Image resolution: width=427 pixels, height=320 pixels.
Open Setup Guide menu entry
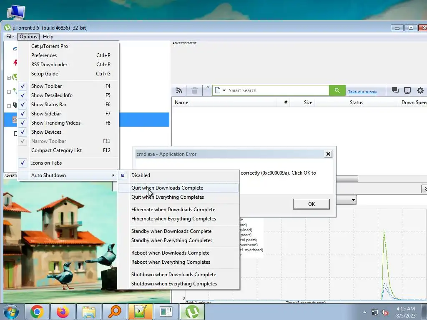tap(68, 74)
